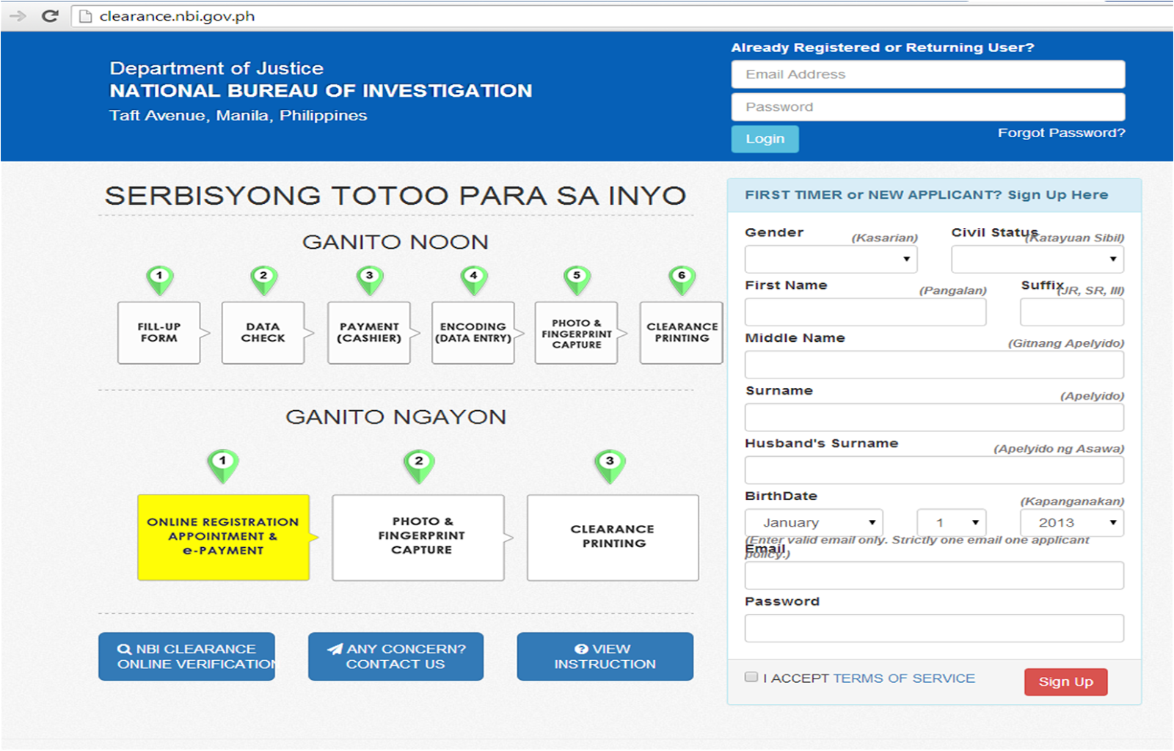The height and width of the screenshot is (751, 1174).
Task: Open the TERMS OF SERVICE link
Action: (x=904, y=678)
